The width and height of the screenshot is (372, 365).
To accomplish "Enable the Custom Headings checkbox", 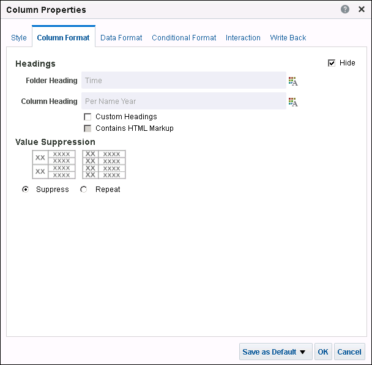I will (88, 117).
